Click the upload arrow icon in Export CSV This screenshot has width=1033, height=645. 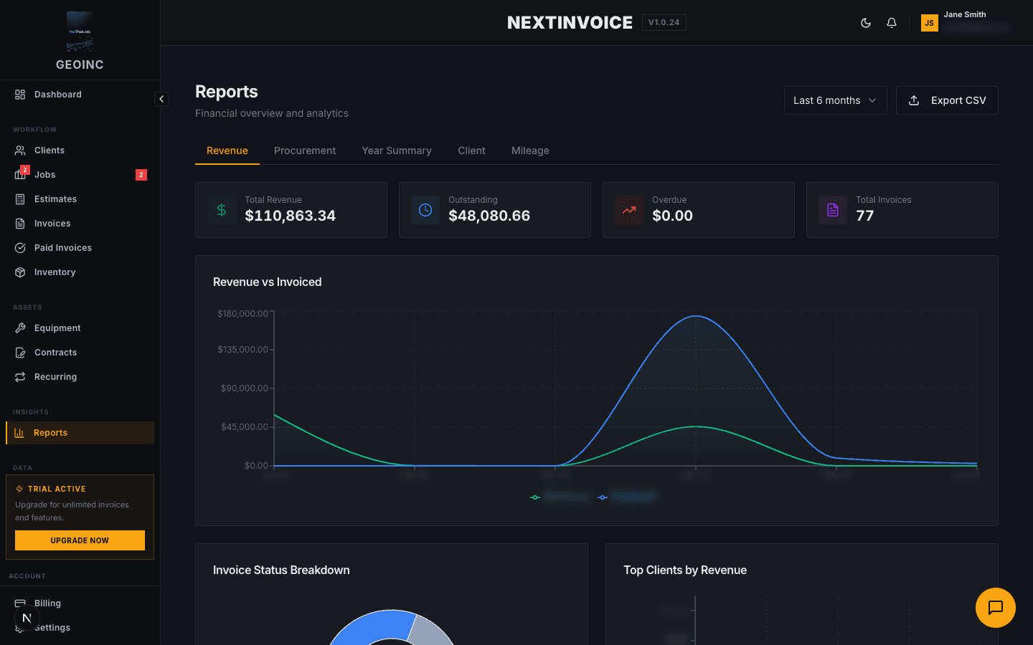tap(914, 100)
